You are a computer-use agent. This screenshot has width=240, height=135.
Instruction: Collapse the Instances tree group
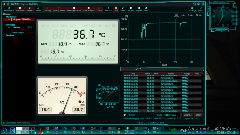coord(4,25)
